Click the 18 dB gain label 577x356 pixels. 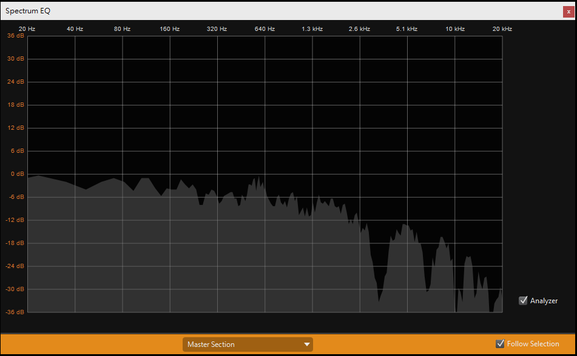(x=15, y=105)
